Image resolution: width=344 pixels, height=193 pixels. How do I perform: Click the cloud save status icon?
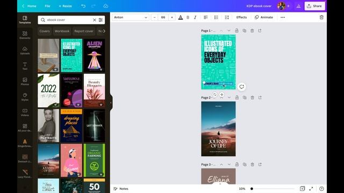point(106,6)
